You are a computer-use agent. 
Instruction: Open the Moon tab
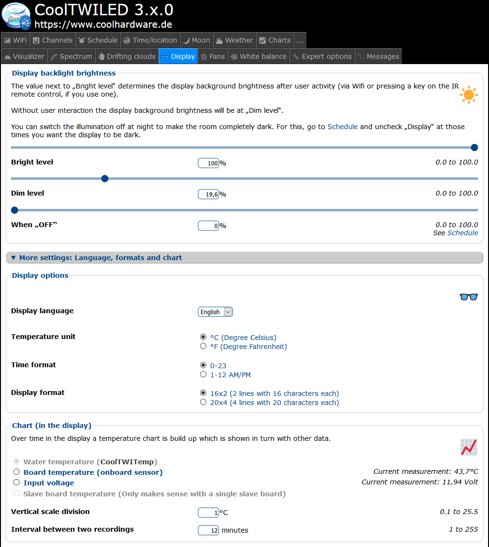click(x=196, y=40)
